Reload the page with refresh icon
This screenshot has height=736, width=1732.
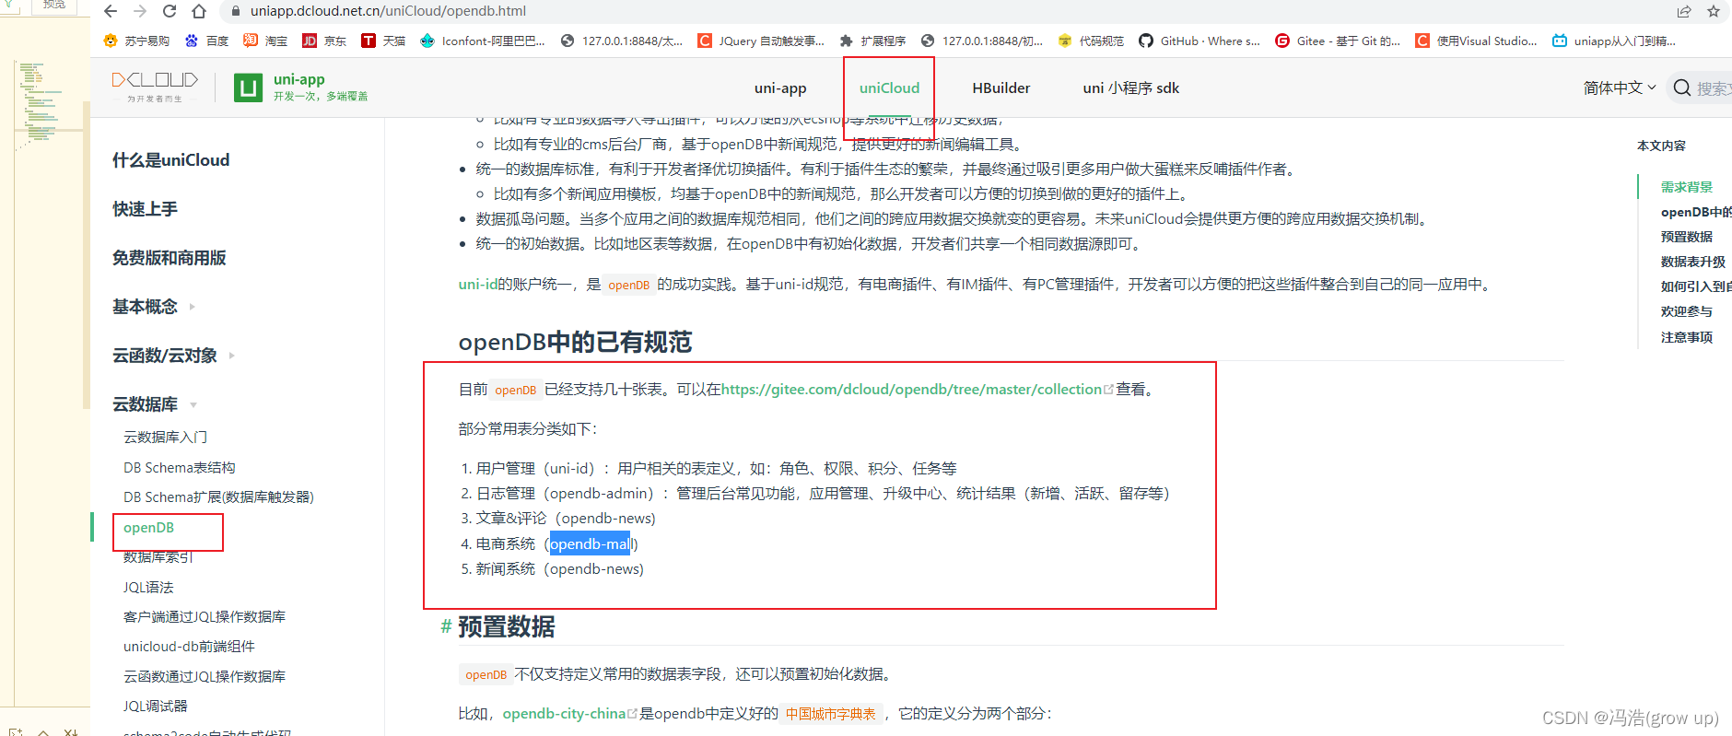[170, 11]
